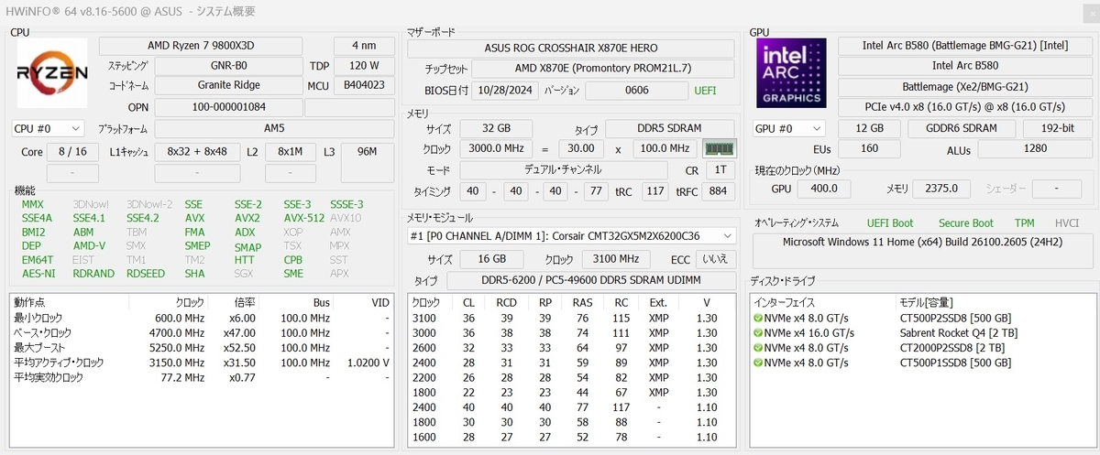Click the 平均実効クロック 77.2 MHz row
Viewport: 1100px width, 455px height.
[203, 377]
